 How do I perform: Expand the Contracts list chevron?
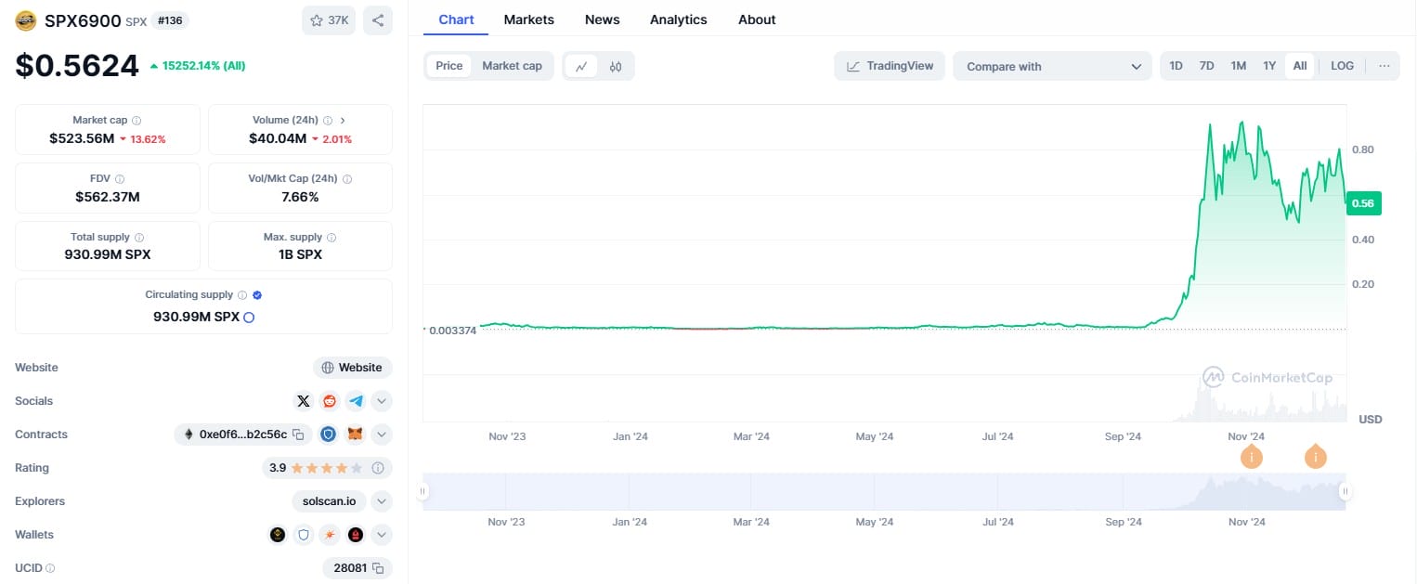383,435
